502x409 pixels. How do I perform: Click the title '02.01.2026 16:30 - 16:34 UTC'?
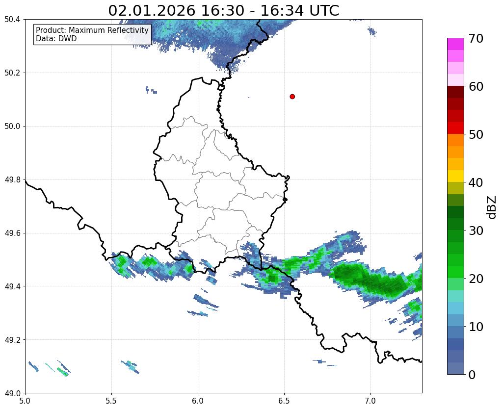point(223,11)
